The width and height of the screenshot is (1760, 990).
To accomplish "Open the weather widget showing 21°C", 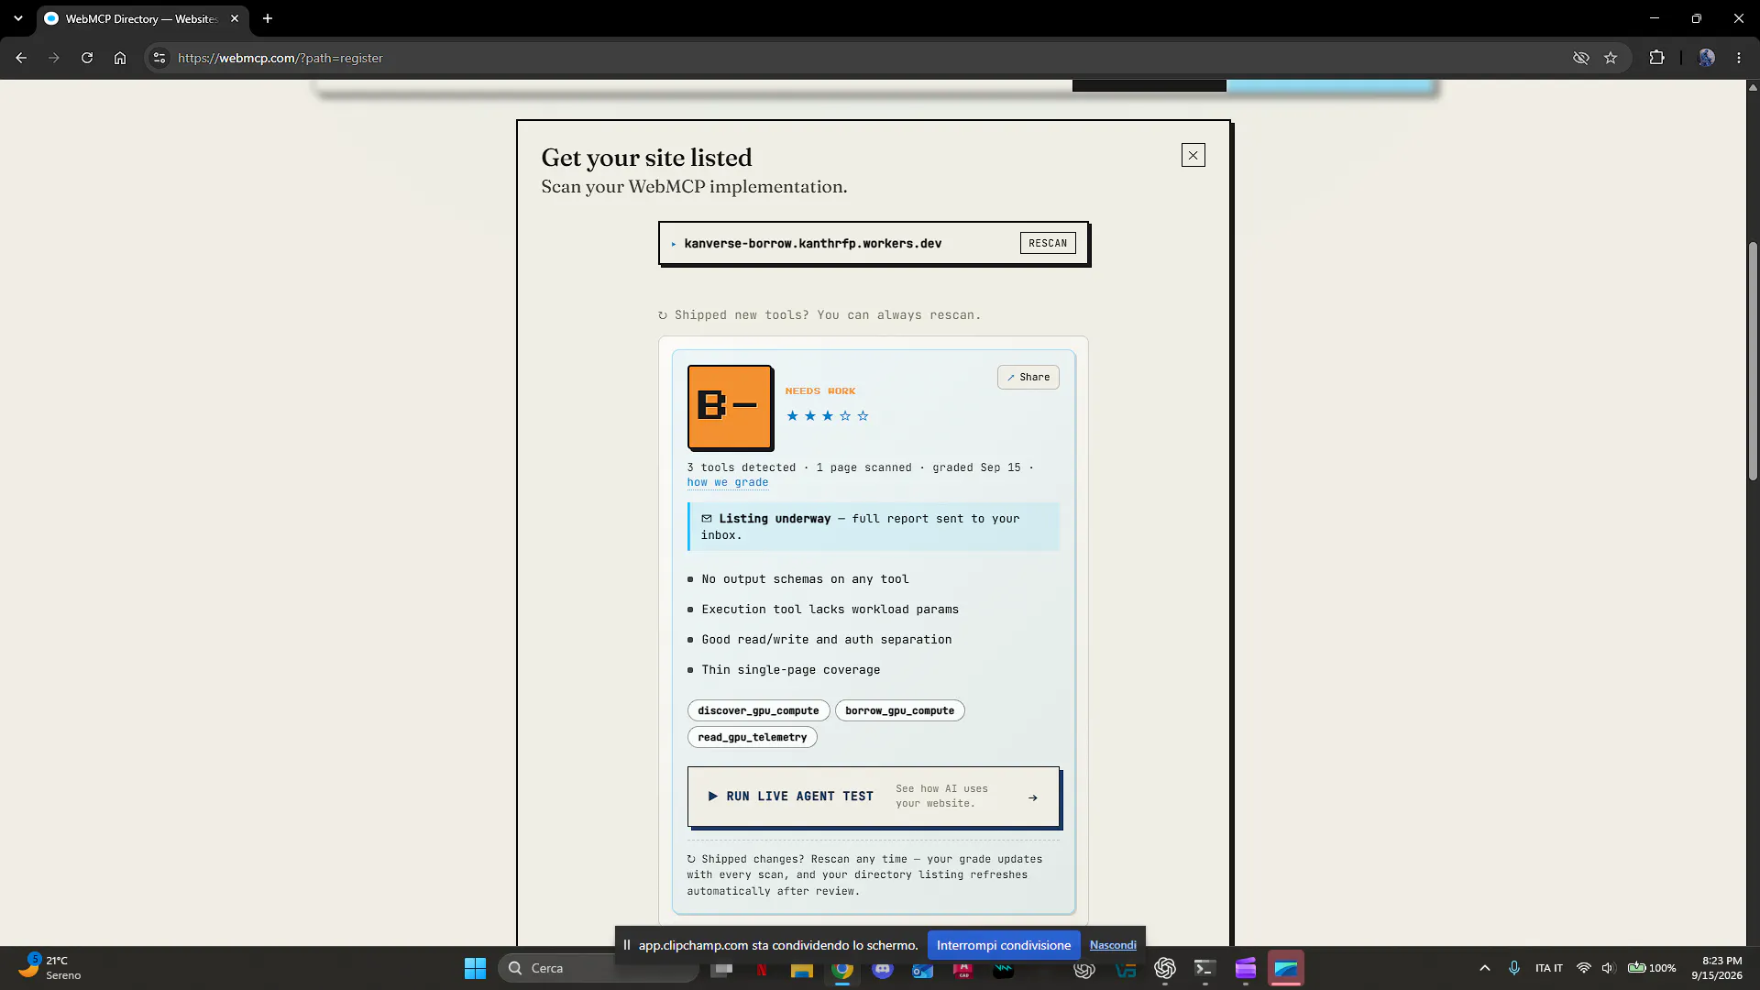I will [x=51, y=968].
